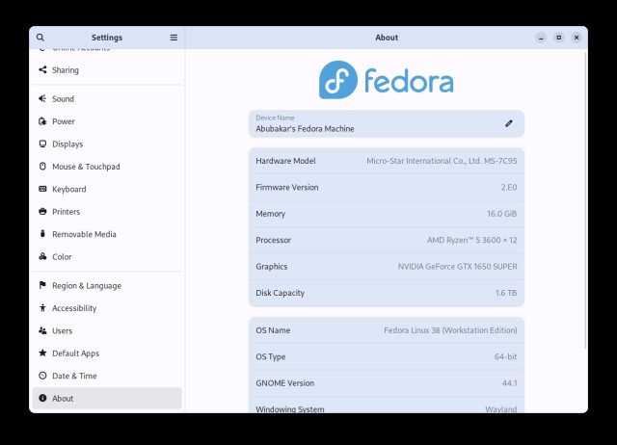Select the About sidebar entry
Screen dimensions: 617x445
click(x=107, y=398)
